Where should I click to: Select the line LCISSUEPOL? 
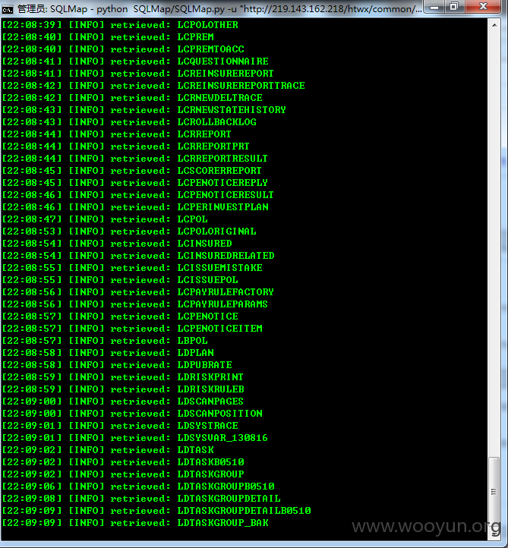(x=120, y=280)
